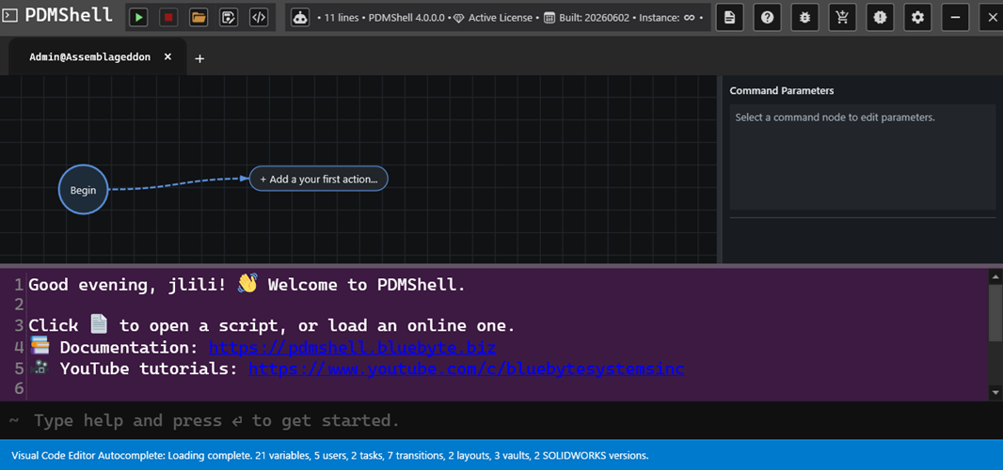This screenshot has width=1003, height=470.
Task: Click the 'Click to open a script' console line
Action: [x=272, y=326]
